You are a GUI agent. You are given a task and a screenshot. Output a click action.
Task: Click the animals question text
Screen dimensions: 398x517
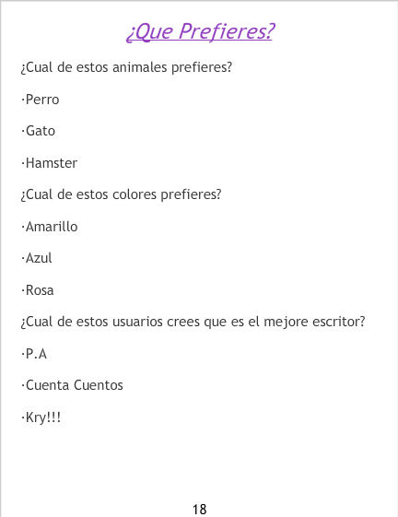(126, 68)
